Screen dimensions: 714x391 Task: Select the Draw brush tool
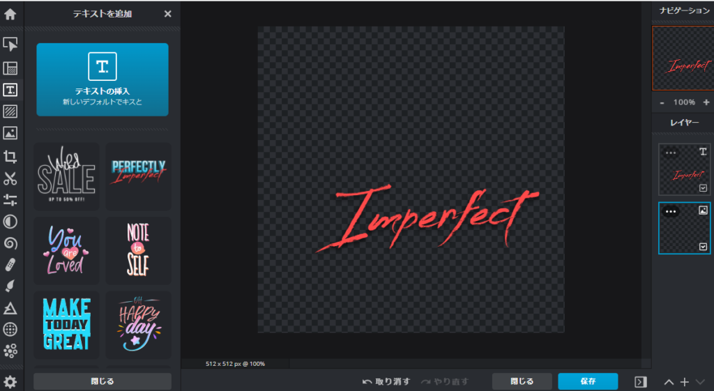[10, 286]
